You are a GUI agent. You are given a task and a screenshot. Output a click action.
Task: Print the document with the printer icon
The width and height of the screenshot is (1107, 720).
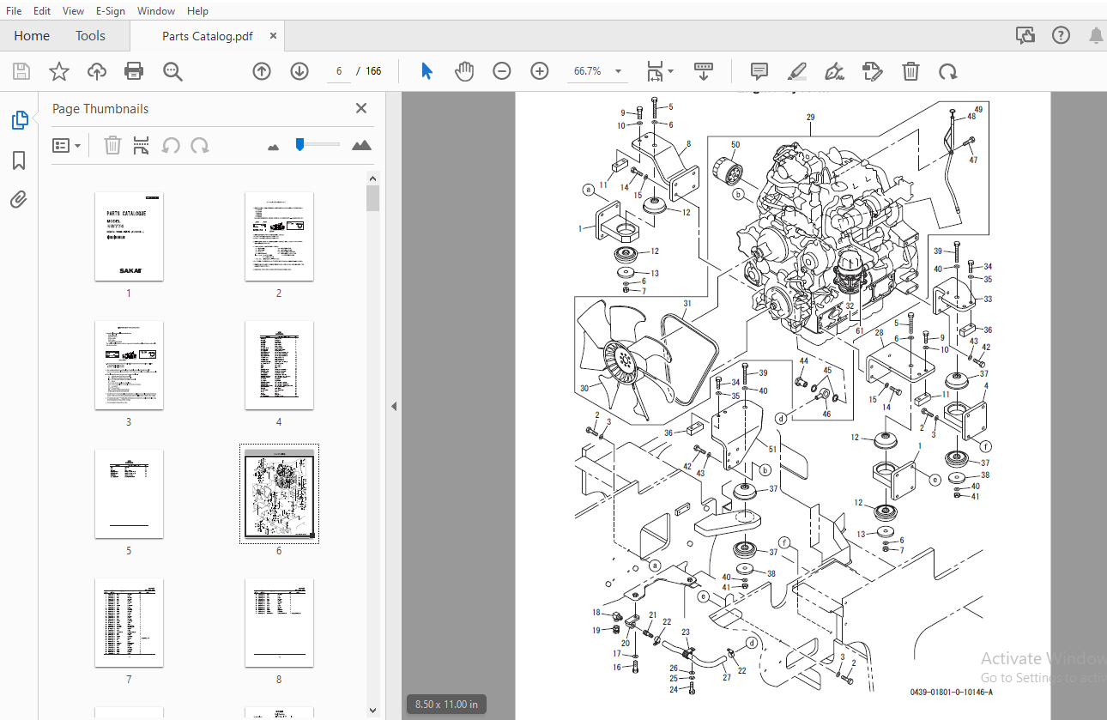(134, 71)
